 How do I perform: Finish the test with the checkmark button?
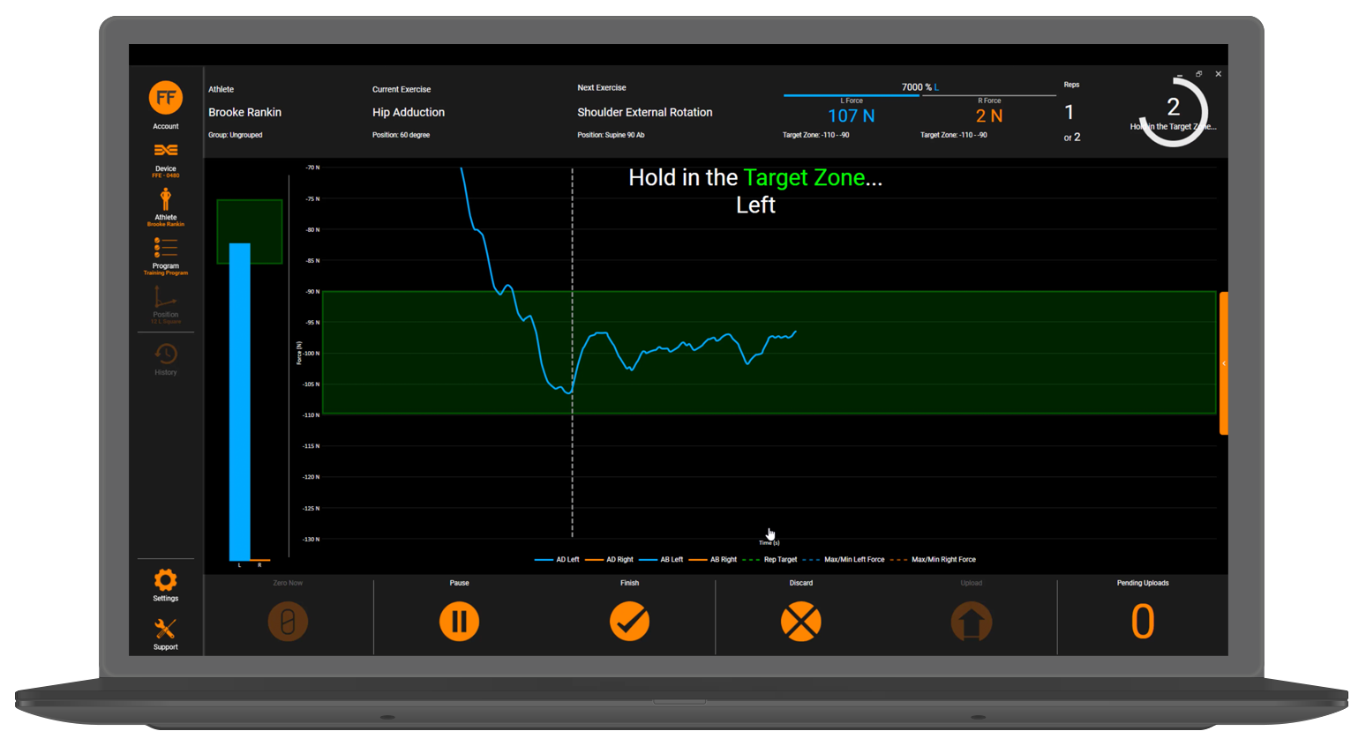click(630, 622)
